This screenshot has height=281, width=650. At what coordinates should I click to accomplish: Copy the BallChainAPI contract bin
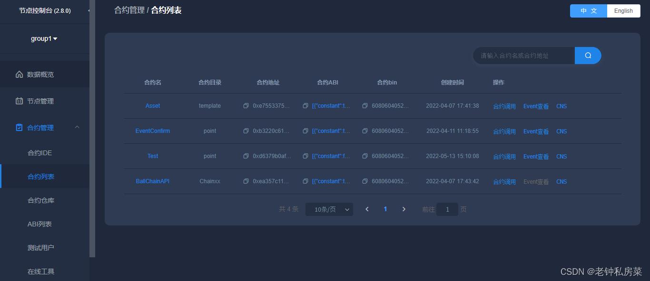365,181
